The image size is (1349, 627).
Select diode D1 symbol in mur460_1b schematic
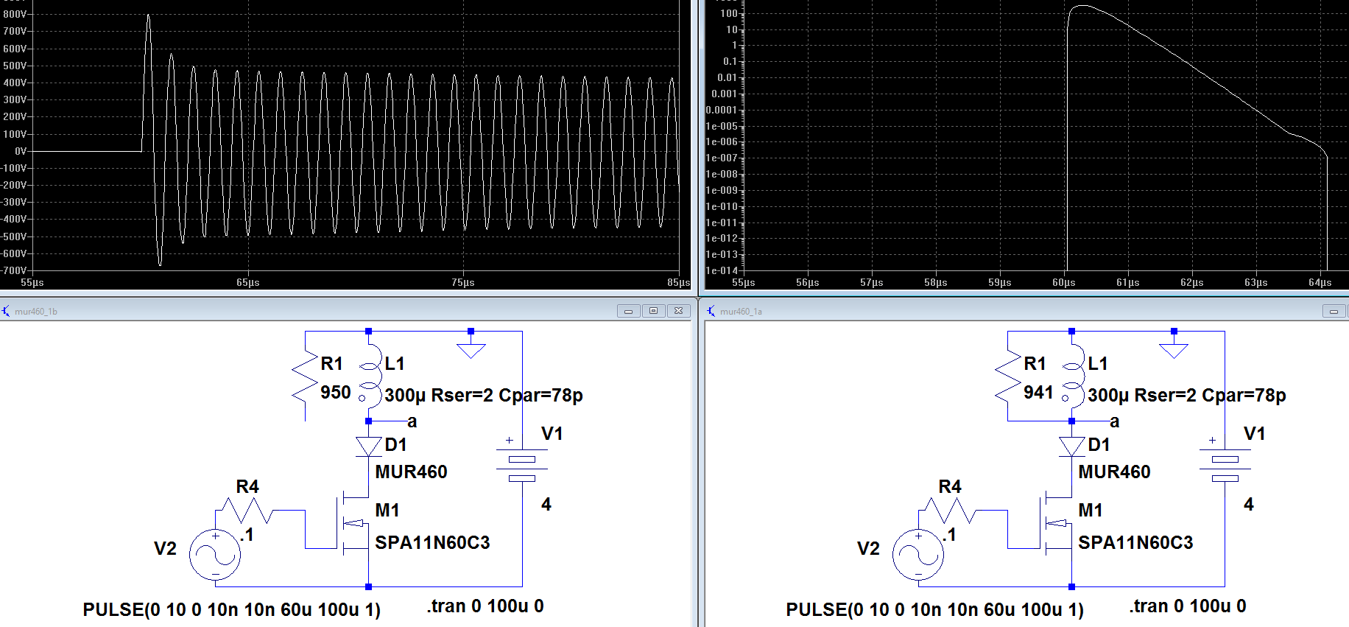[x=368, y=446]
